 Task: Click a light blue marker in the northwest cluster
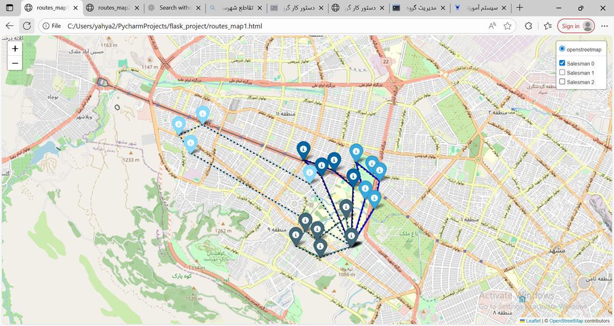click(x=179, y=124)
